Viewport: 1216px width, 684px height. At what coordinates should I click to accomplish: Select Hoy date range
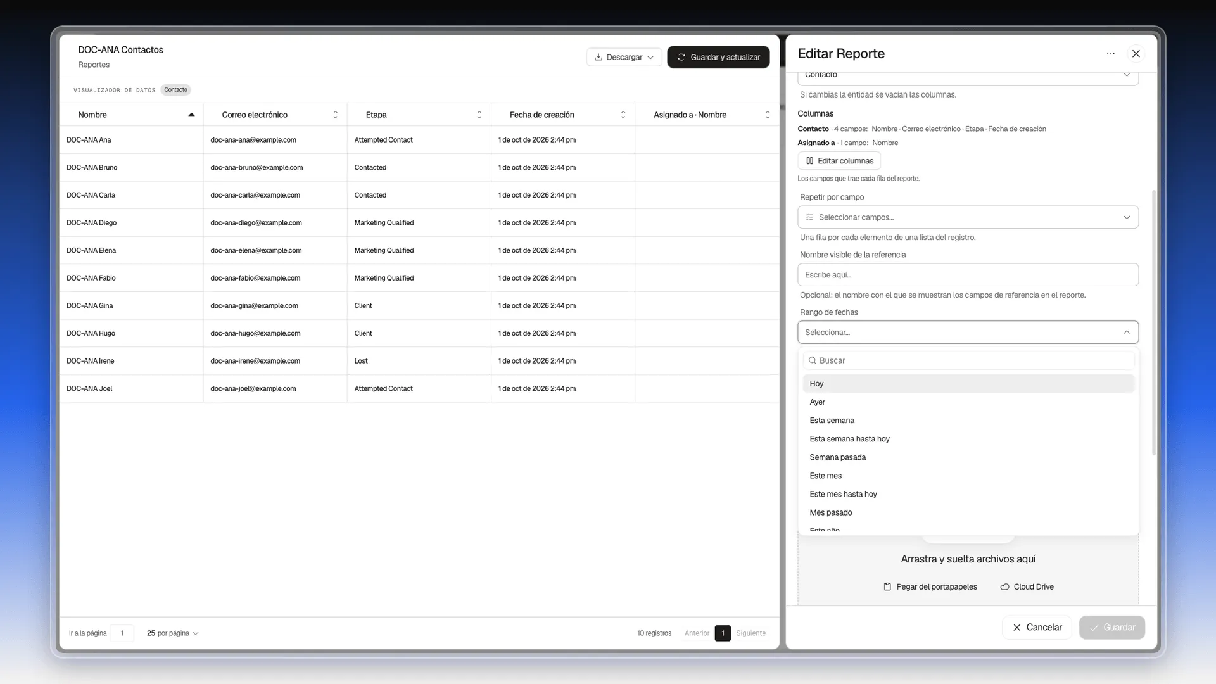click(968, 384)
